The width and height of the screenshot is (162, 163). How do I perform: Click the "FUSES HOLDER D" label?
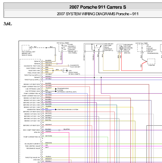click(72, 45)
